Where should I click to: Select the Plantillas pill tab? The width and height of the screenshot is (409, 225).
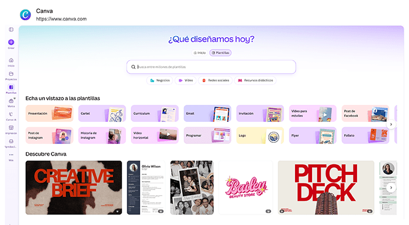(220, 53)
